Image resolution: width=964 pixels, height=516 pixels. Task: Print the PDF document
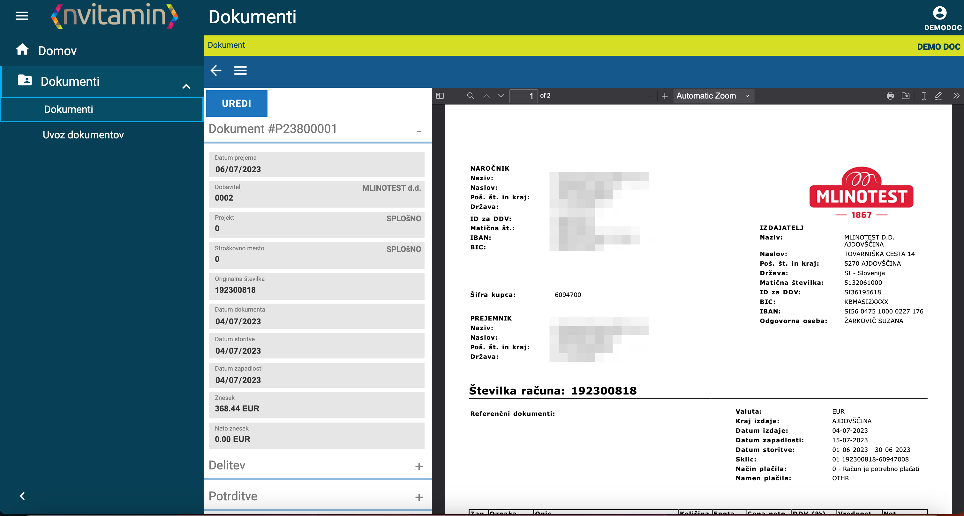pos(890,96)
